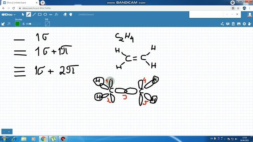The height and width of the screenshot is (142, 253).
Task: Close the white find popup
Action: tap(237, 14)
